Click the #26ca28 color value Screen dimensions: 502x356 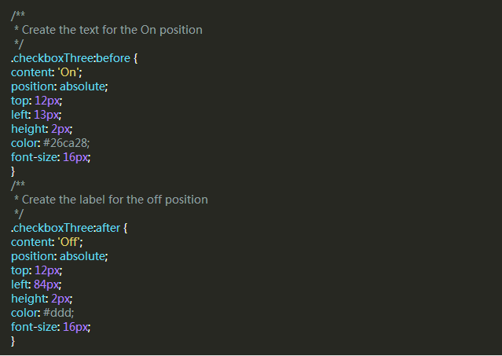pyautogui.click(x=72, y=143)
